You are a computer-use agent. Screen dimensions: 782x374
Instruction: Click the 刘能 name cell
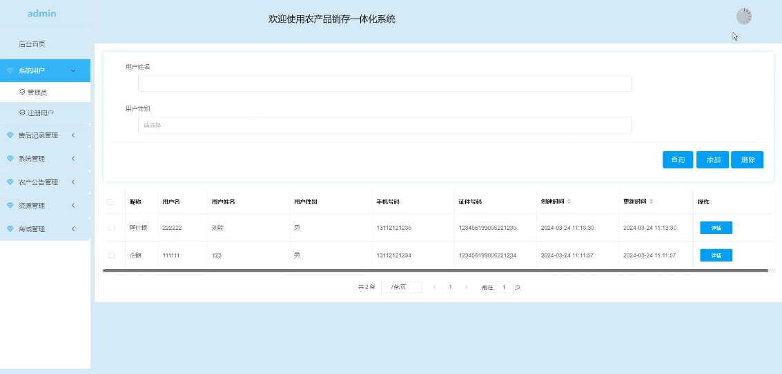point(218,228)
